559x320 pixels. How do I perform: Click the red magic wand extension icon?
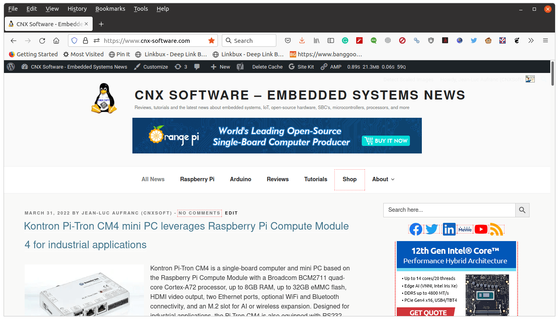359,40
